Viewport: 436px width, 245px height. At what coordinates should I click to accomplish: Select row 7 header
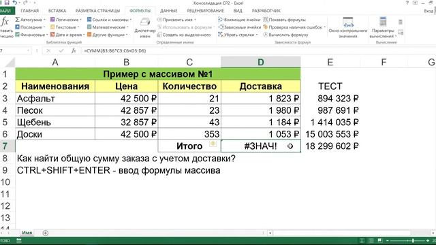5,146
